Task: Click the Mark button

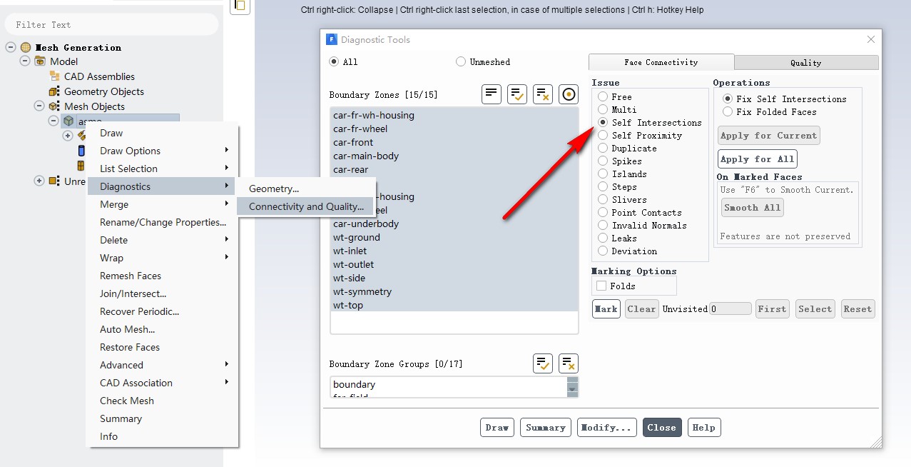Action: [606, 309]
